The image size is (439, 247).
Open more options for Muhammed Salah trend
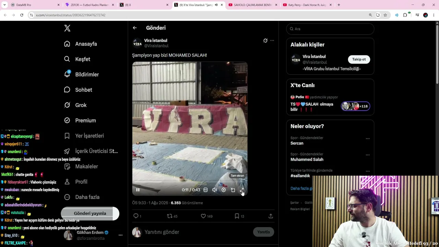(x=368, y=155)
